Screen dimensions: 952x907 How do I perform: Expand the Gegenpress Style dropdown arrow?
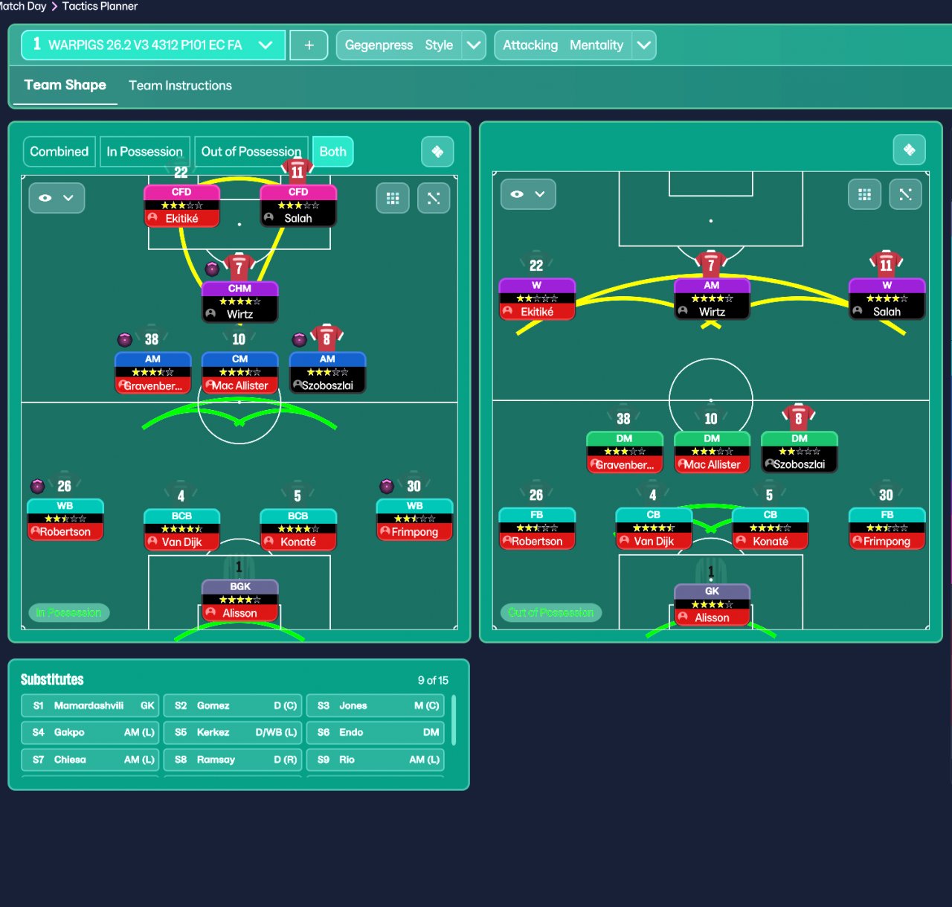pyautogui.click(x=474, y=45)
